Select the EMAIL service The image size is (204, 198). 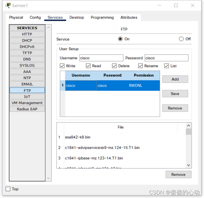pyautogui.click(x=27, y=84)
